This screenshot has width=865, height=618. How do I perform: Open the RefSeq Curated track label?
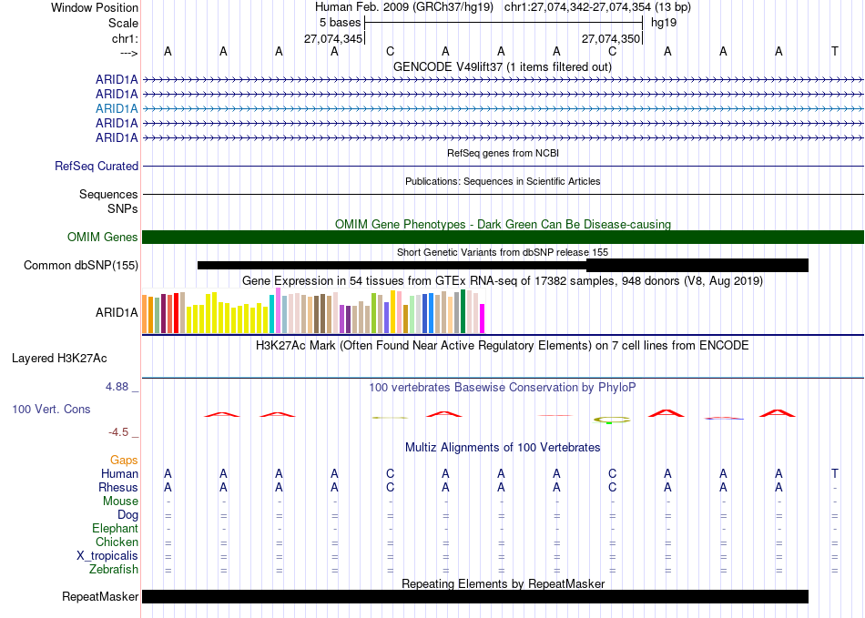(x=97, y=167)
